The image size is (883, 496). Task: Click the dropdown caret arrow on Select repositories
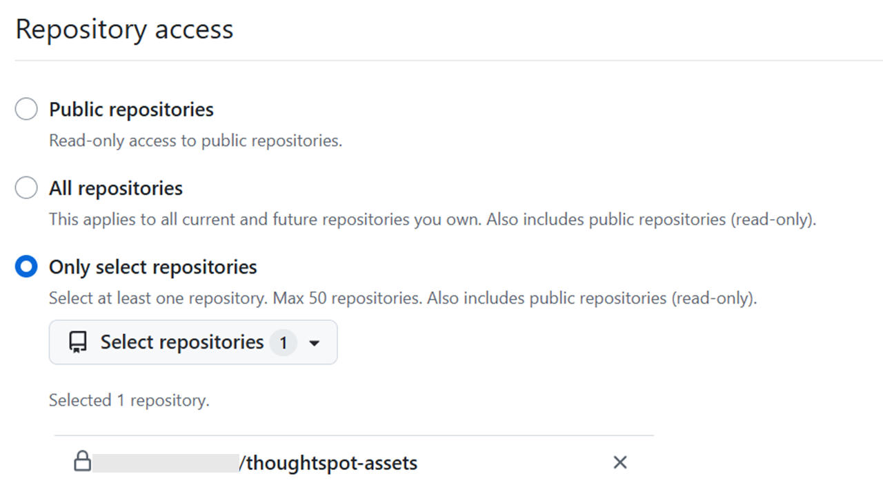pos(315,343)
